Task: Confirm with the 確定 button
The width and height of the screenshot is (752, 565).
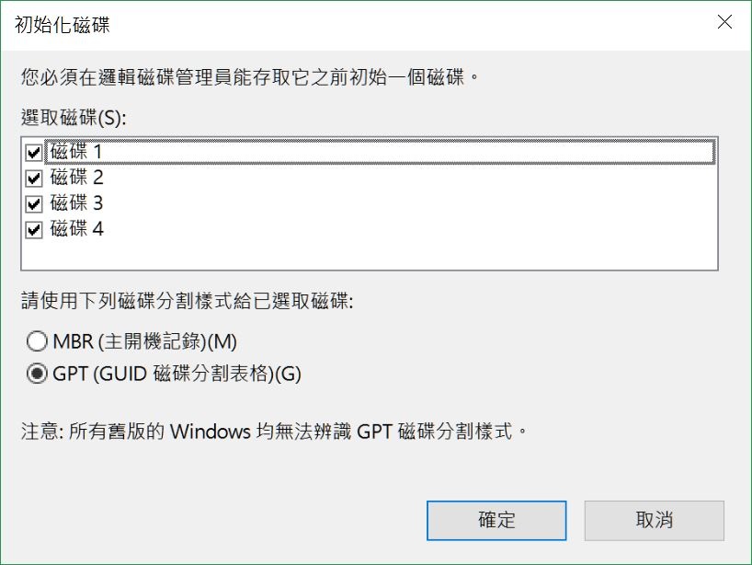Action: click(496, 520)
